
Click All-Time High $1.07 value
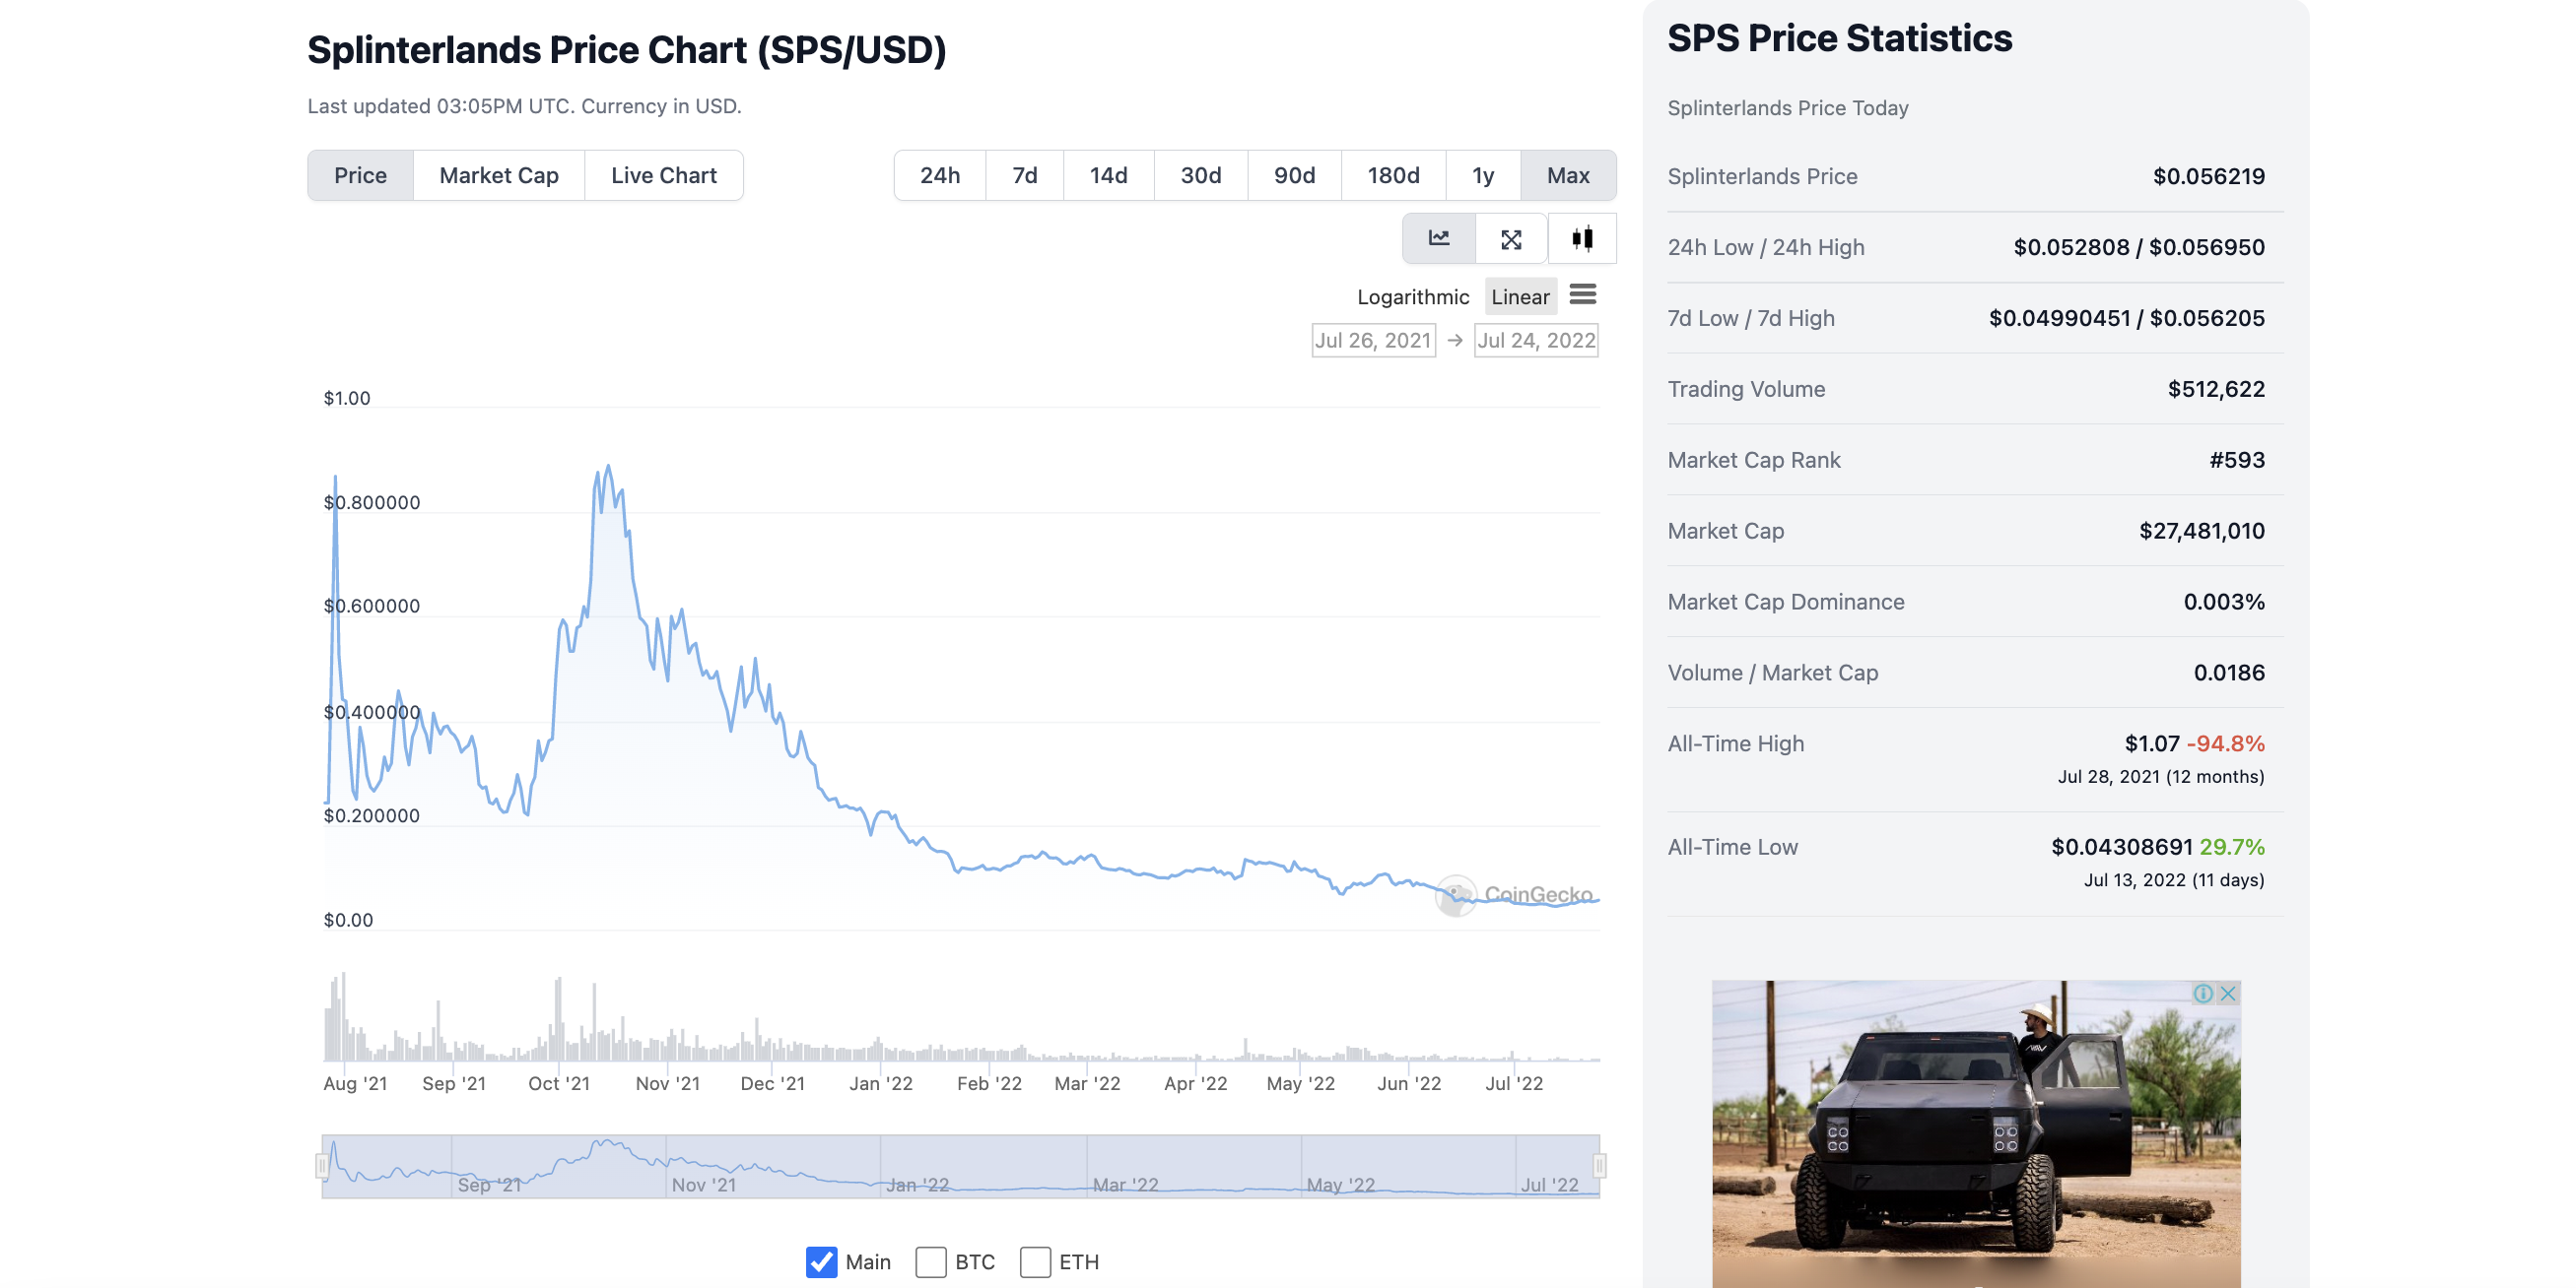click(2151, 744)
